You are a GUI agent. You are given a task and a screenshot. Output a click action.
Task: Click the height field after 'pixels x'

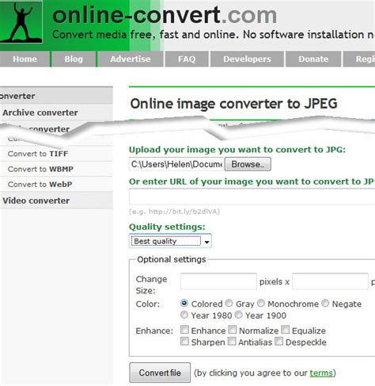pyautogui.click(x=330, y=281)
